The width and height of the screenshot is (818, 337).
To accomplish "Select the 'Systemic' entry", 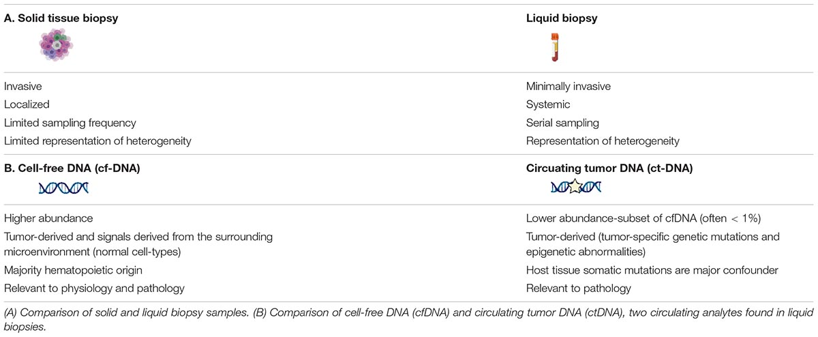I will click(x=548, y=105).
